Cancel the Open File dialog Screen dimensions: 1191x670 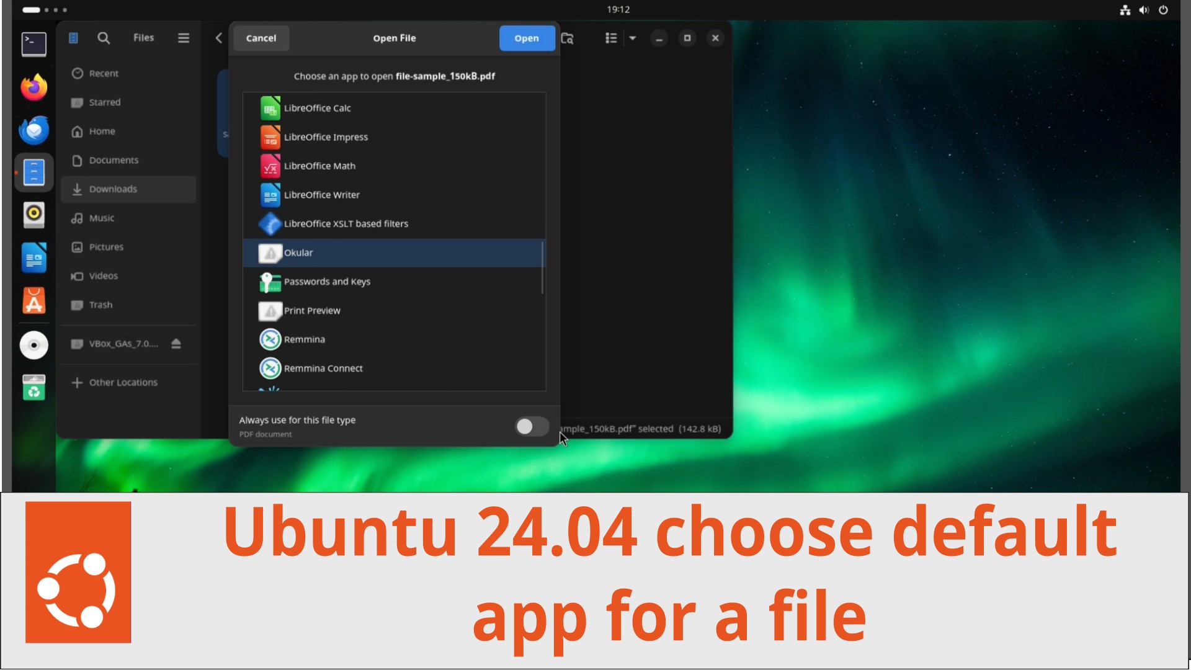tap(261, 38)
